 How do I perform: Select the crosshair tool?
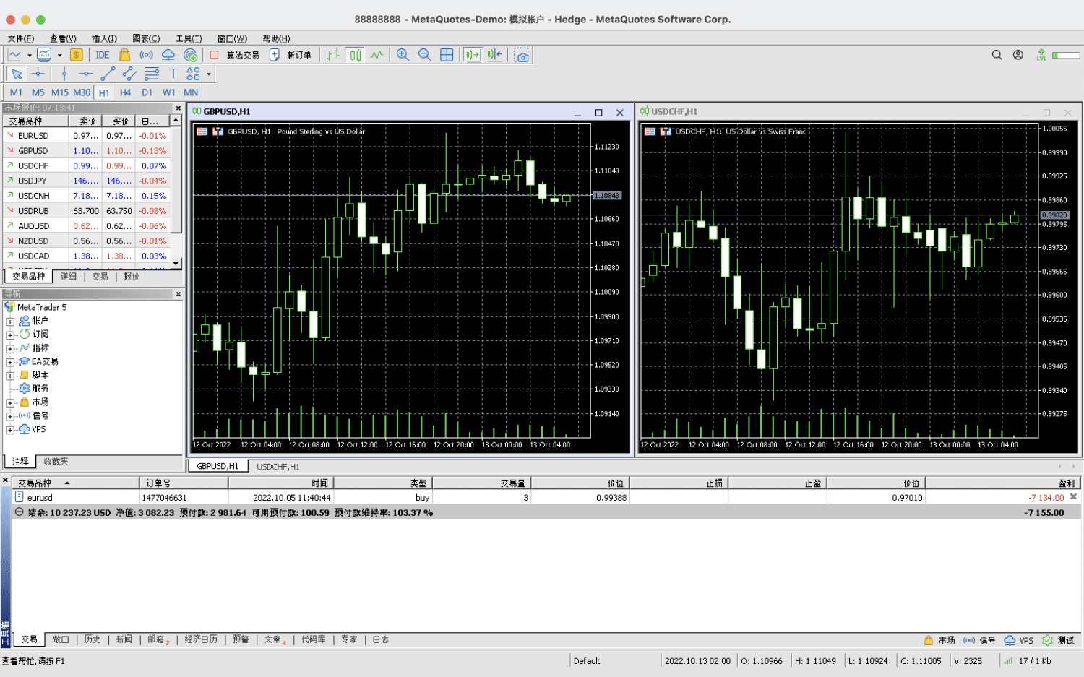pos(38,74)
